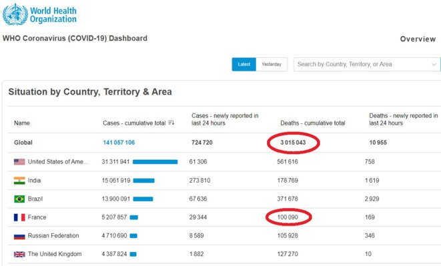This screenshot has width=441, height=266.
Task: Click Brazil deaths value 371 678
Action: pyautogui.click(x=288, y=199)
